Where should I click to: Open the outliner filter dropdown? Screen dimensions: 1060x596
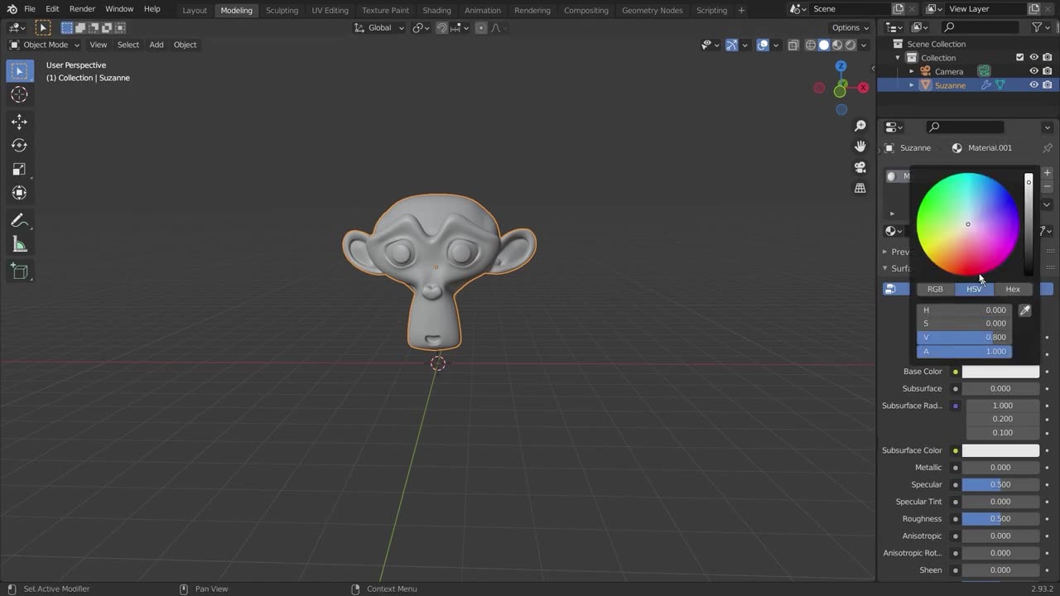tap(1041, 28)
